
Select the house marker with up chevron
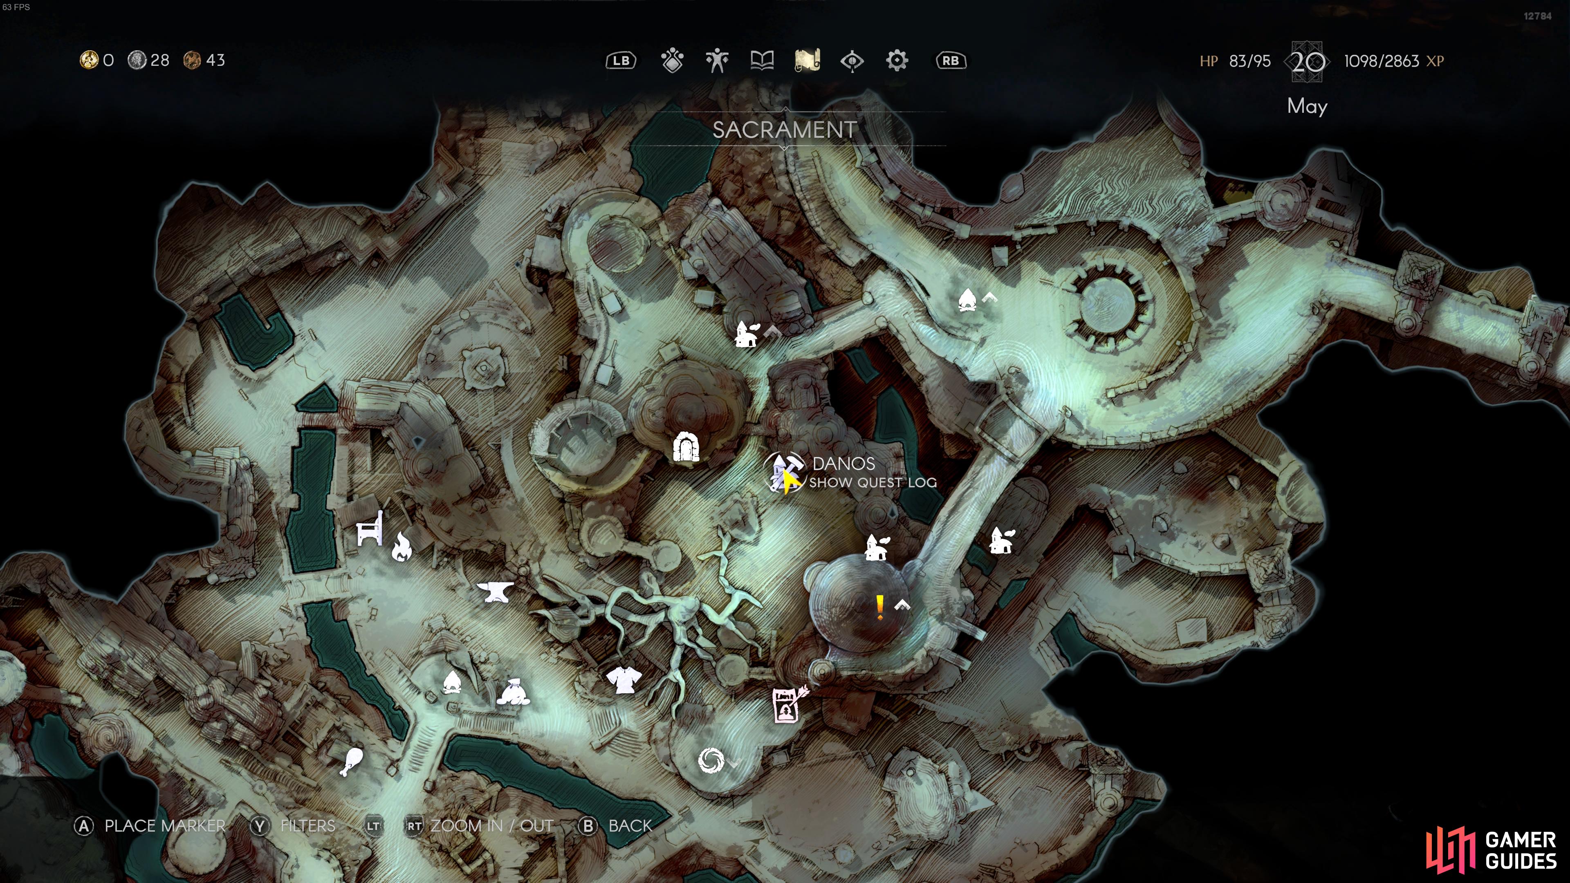[747, 334]
